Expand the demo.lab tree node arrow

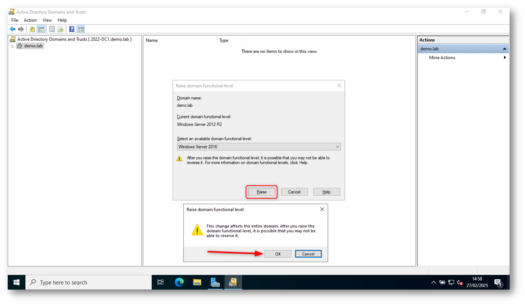coord(12,46)
